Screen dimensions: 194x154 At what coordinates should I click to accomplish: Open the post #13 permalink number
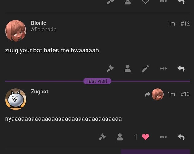pos(185,94)
